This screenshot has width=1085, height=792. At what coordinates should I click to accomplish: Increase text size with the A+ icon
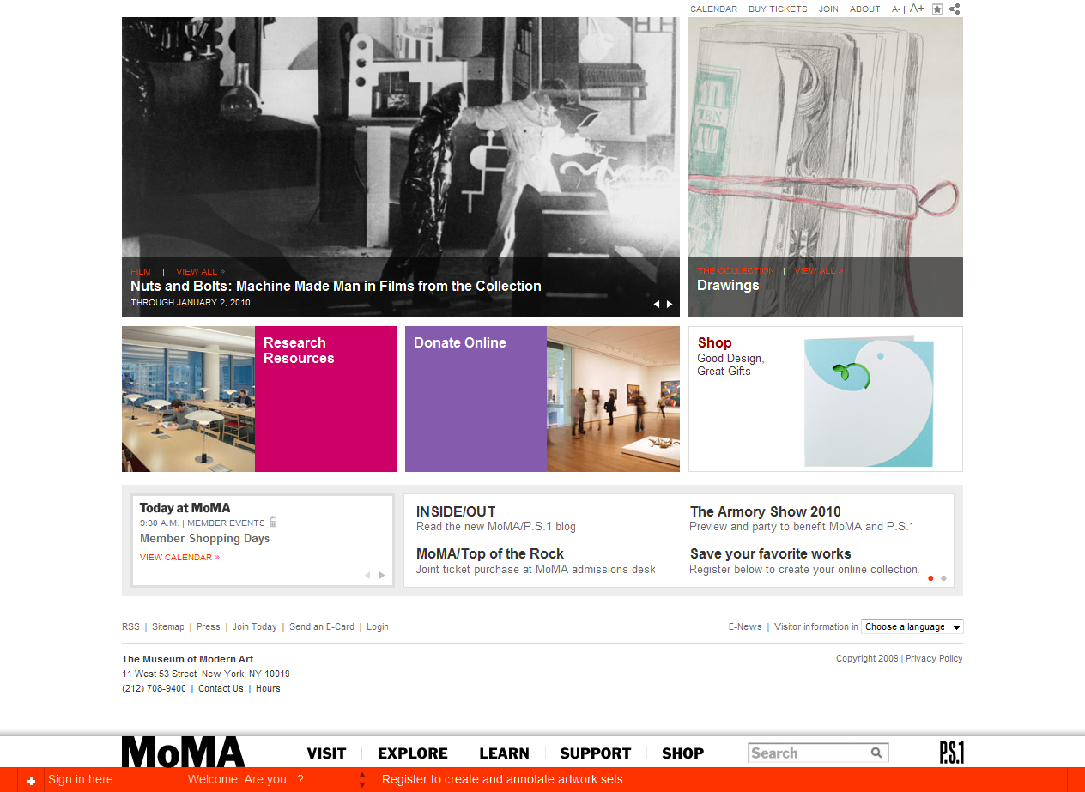[x=917, y=9]
